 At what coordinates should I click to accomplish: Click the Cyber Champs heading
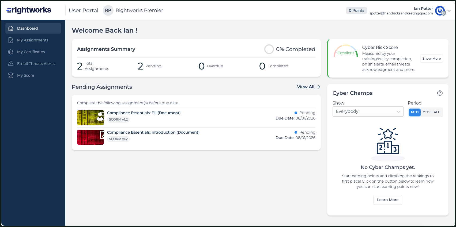[353, 93]
